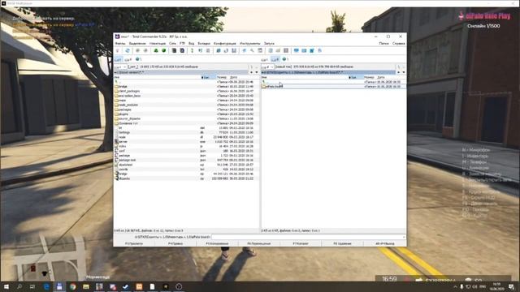520x292 pixels.
Task: Select packages folder in left panel
Action: (123, 109)
